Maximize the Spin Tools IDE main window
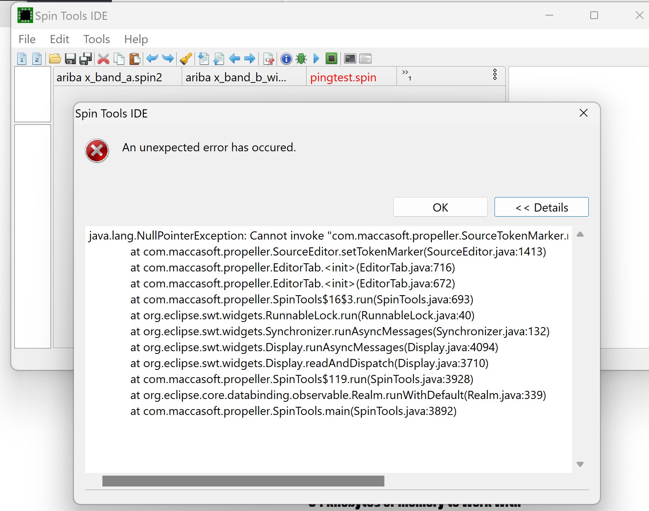 pos(594,15)
